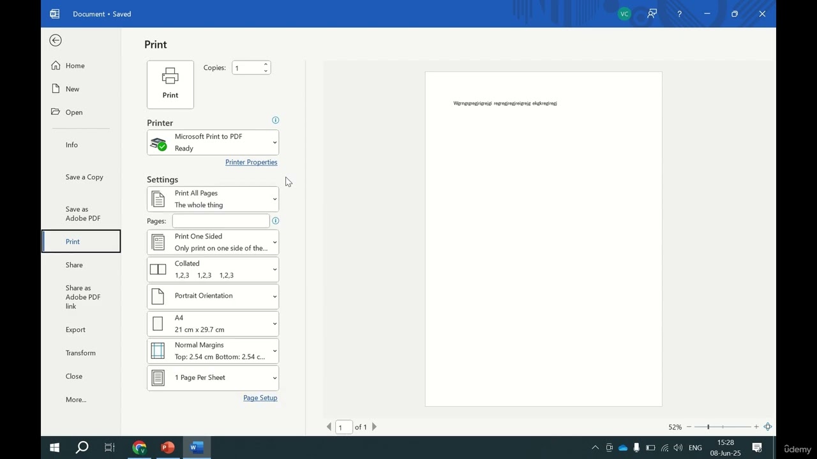Open the Info page in sidebar
The height and width of the screenshot is (459, 817).
[81, 145]
